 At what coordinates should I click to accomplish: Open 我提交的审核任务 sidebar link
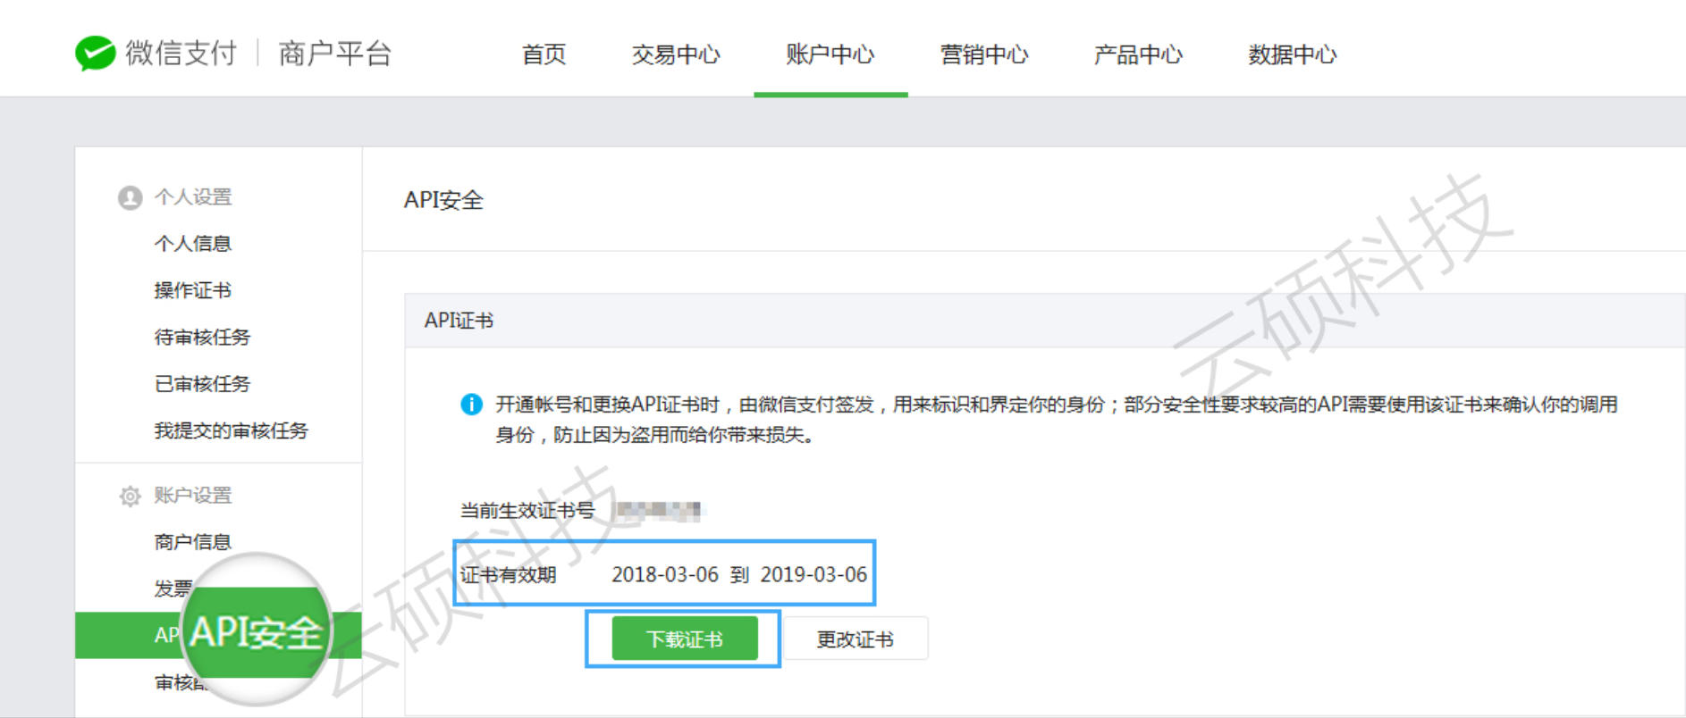click(231, 431)
